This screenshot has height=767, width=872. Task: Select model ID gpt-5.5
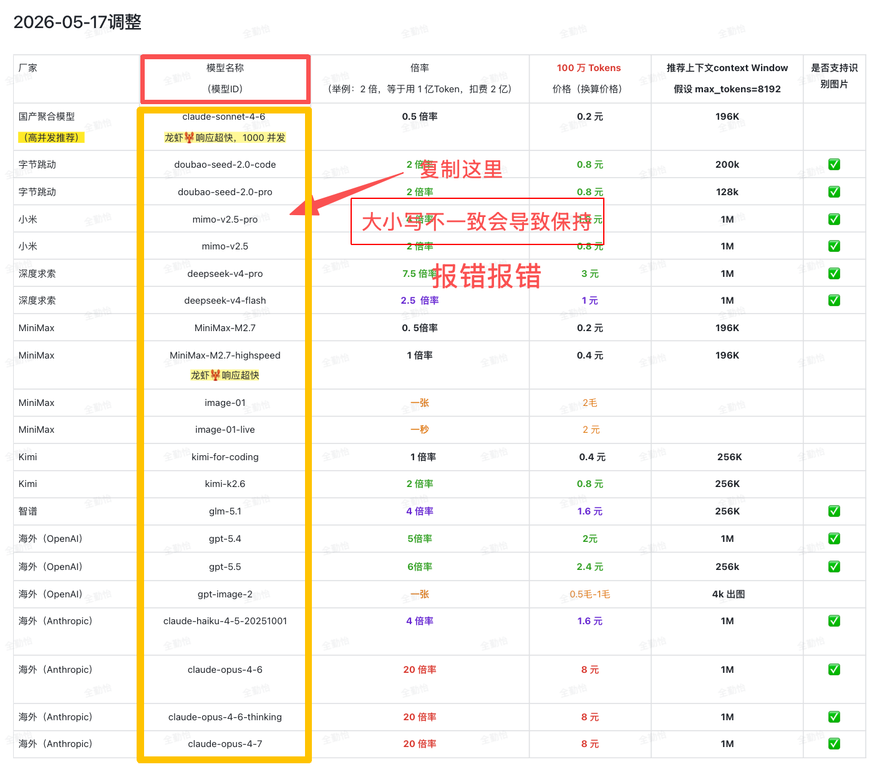coord(225,567)
